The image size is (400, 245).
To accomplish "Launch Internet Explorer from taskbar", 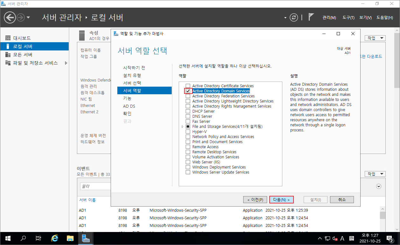I will tap(55, 238).
